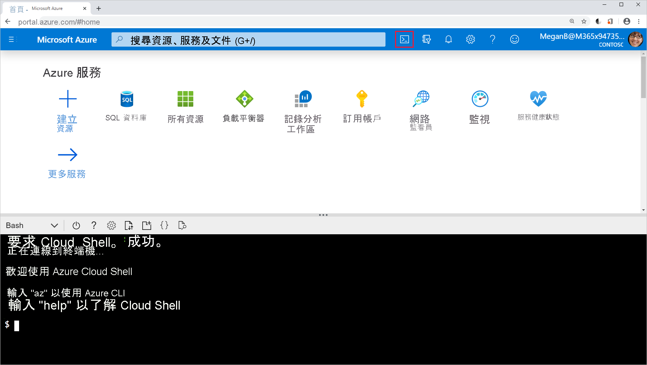Click the portal vertical scrollbar

point(643,77)
